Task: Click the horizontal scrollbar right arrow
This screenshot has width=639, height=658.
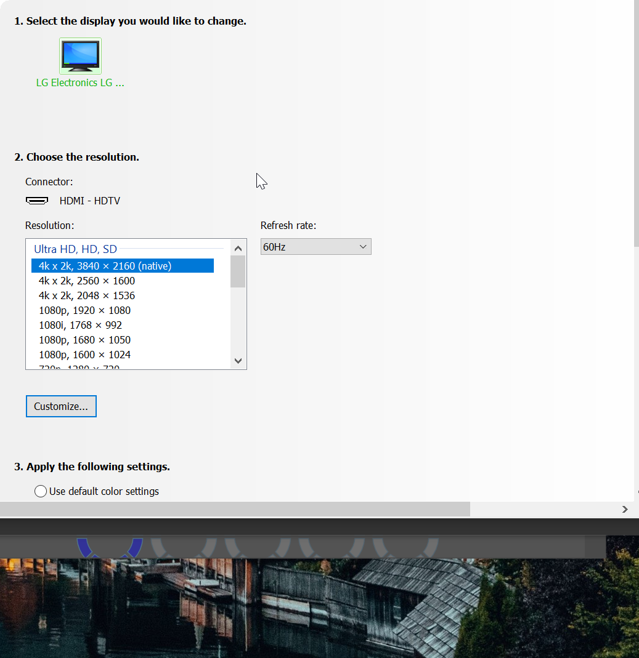Action: pyautogui.click(x=625, y=509)
